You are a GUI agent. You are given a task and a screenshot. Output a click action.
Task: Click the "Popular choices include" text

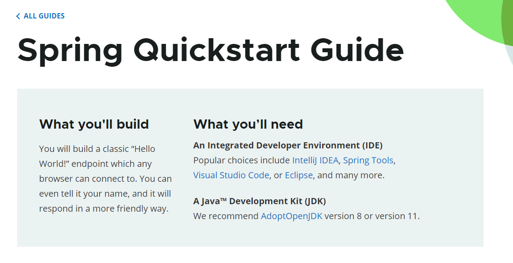point(241,160)
